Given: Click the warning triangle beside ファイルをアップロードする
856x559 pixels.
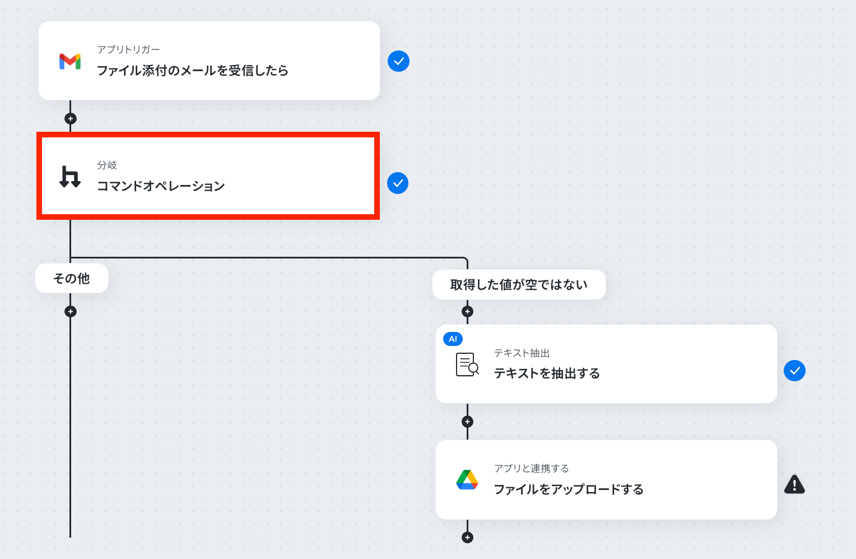Looking at the screenshot, I should [794, 484].
